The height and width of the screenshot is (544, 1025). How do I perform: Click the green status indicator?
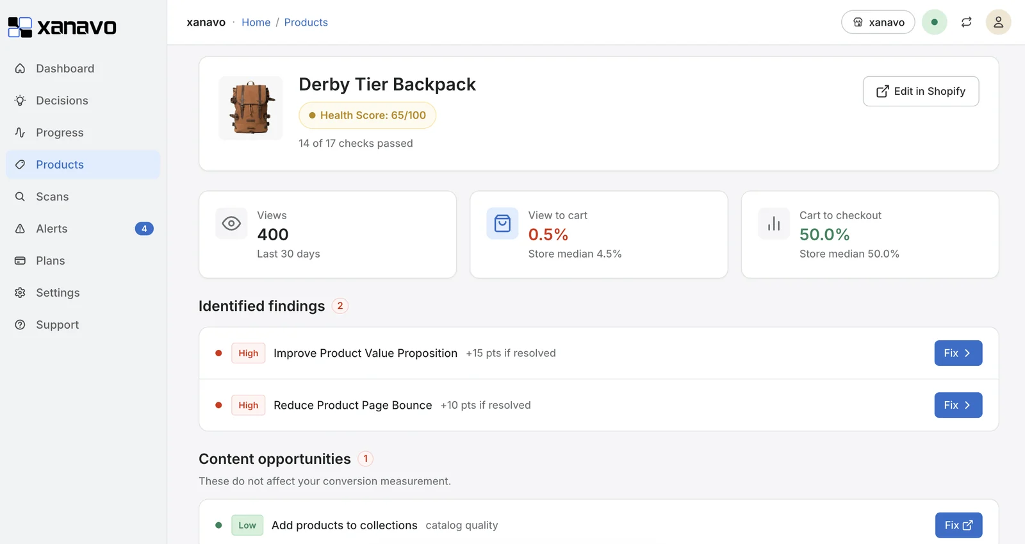tap(934, 22)
